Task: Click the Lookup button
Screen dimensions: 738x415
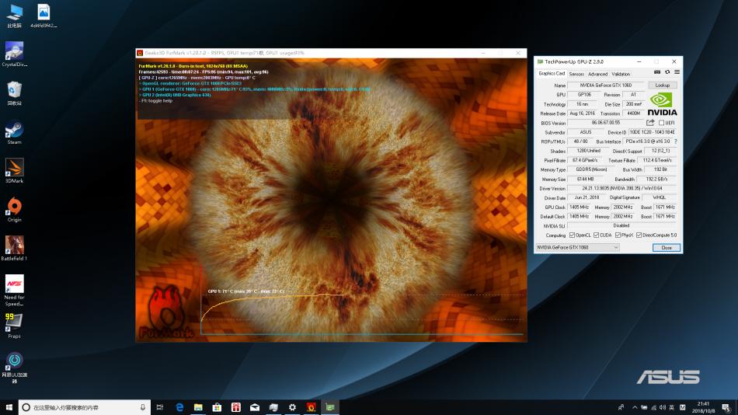Action: 662,85
